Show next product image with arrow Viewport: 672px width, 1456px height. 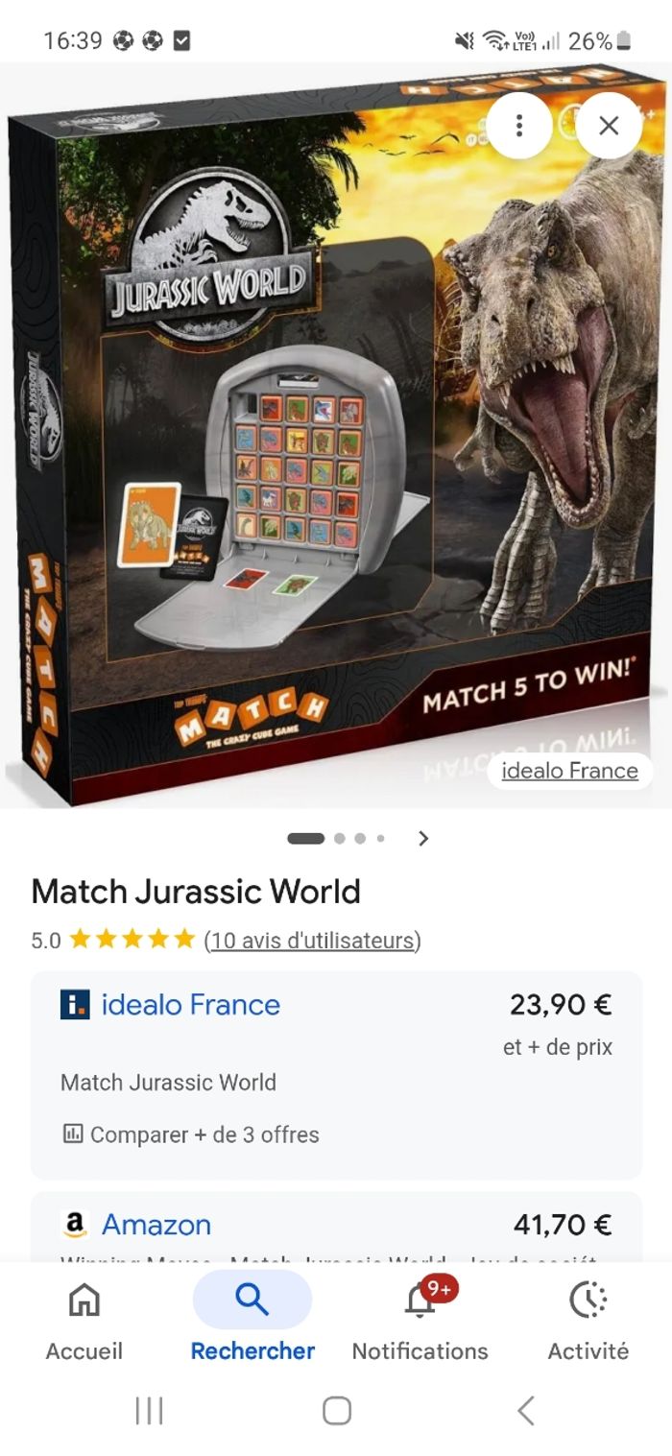[422, 838]
